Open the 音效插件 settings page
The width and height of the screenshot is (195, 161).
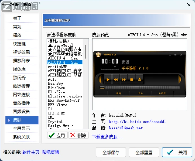tap(22, 103)
